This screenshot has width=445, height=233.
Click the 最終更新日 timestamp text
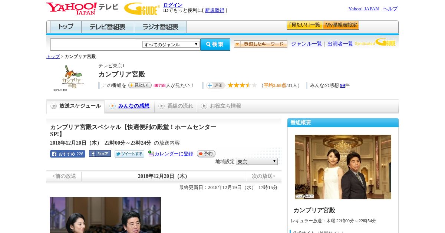click(x=228, y=188)
